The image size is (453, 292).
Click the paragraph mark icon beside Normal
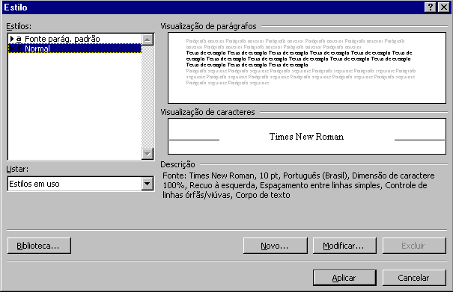[19, 49]
